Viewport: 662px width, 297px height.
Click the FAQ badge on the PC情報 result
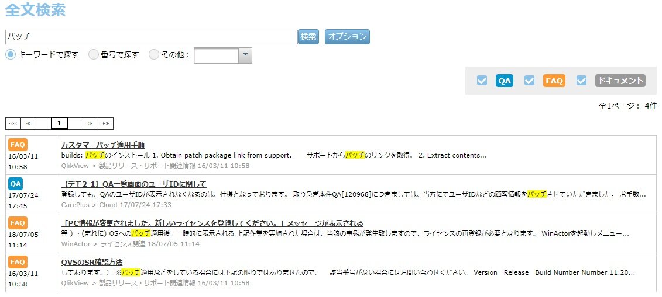coord(18,223)
